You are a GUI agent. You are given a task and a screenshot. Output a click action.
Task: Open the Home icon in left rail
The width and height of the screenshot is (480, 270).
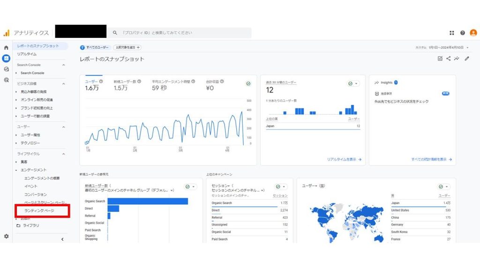[6, 48]
